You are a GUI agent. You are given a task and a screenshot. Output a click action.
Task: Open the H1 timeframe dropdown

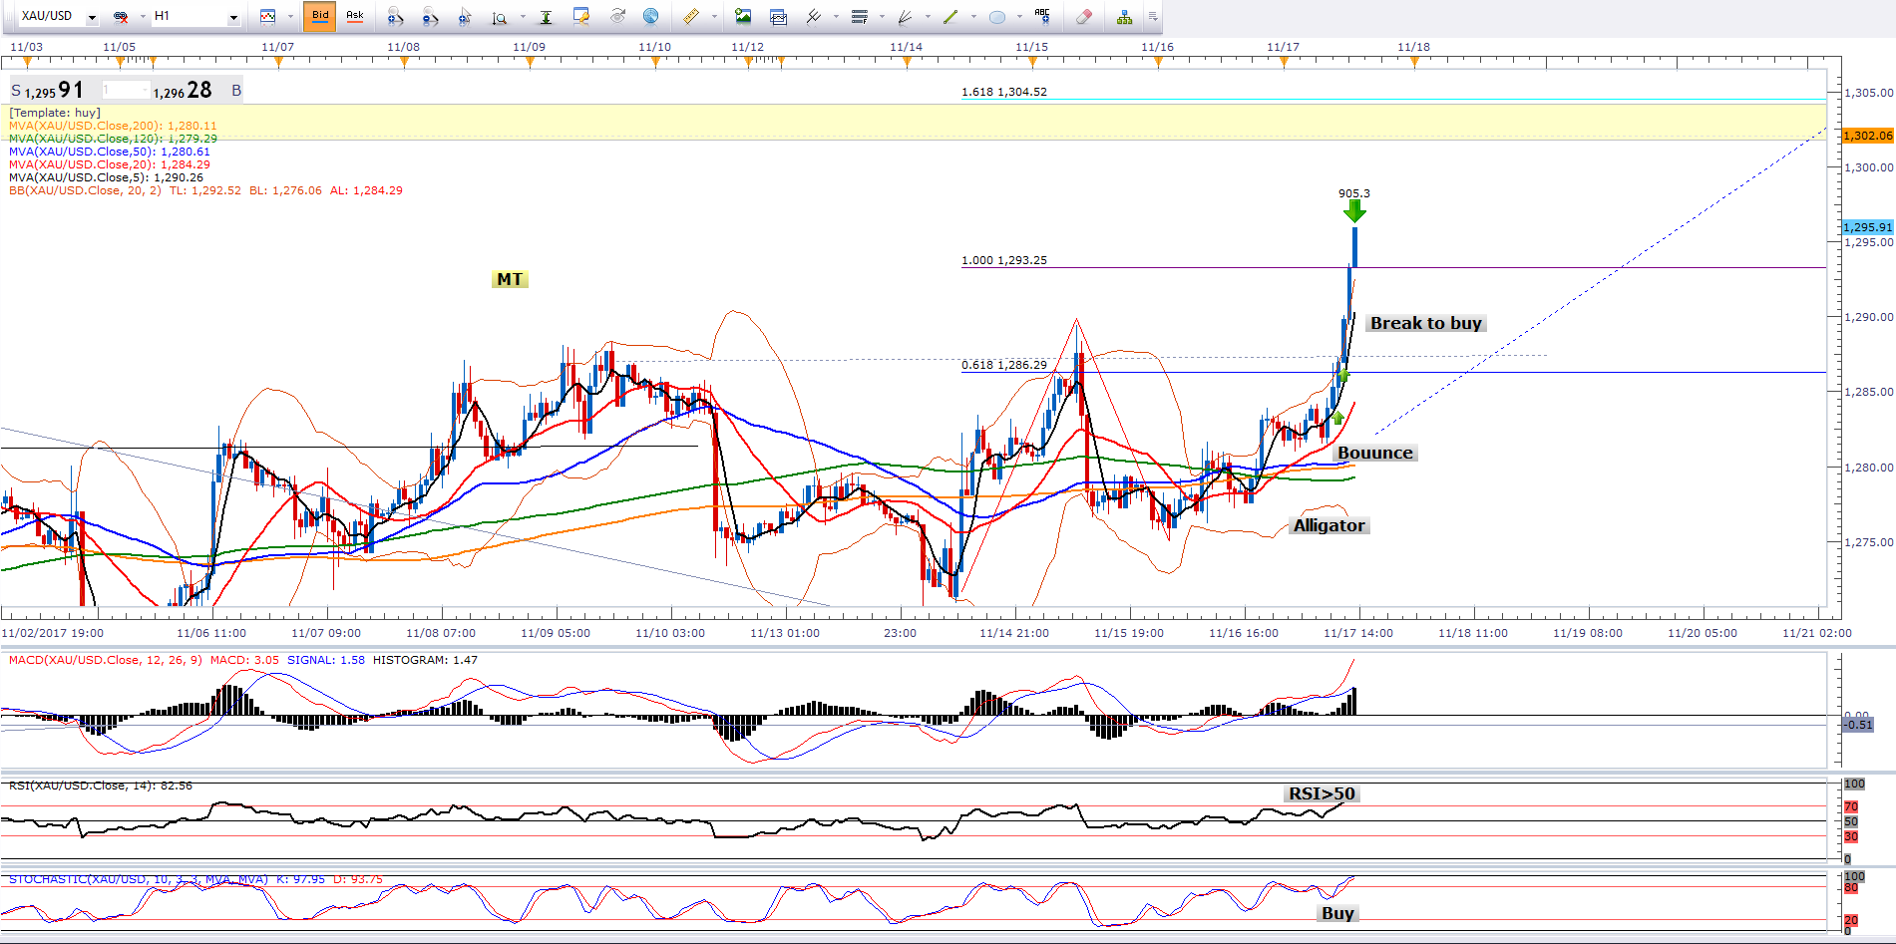point(233,17)
